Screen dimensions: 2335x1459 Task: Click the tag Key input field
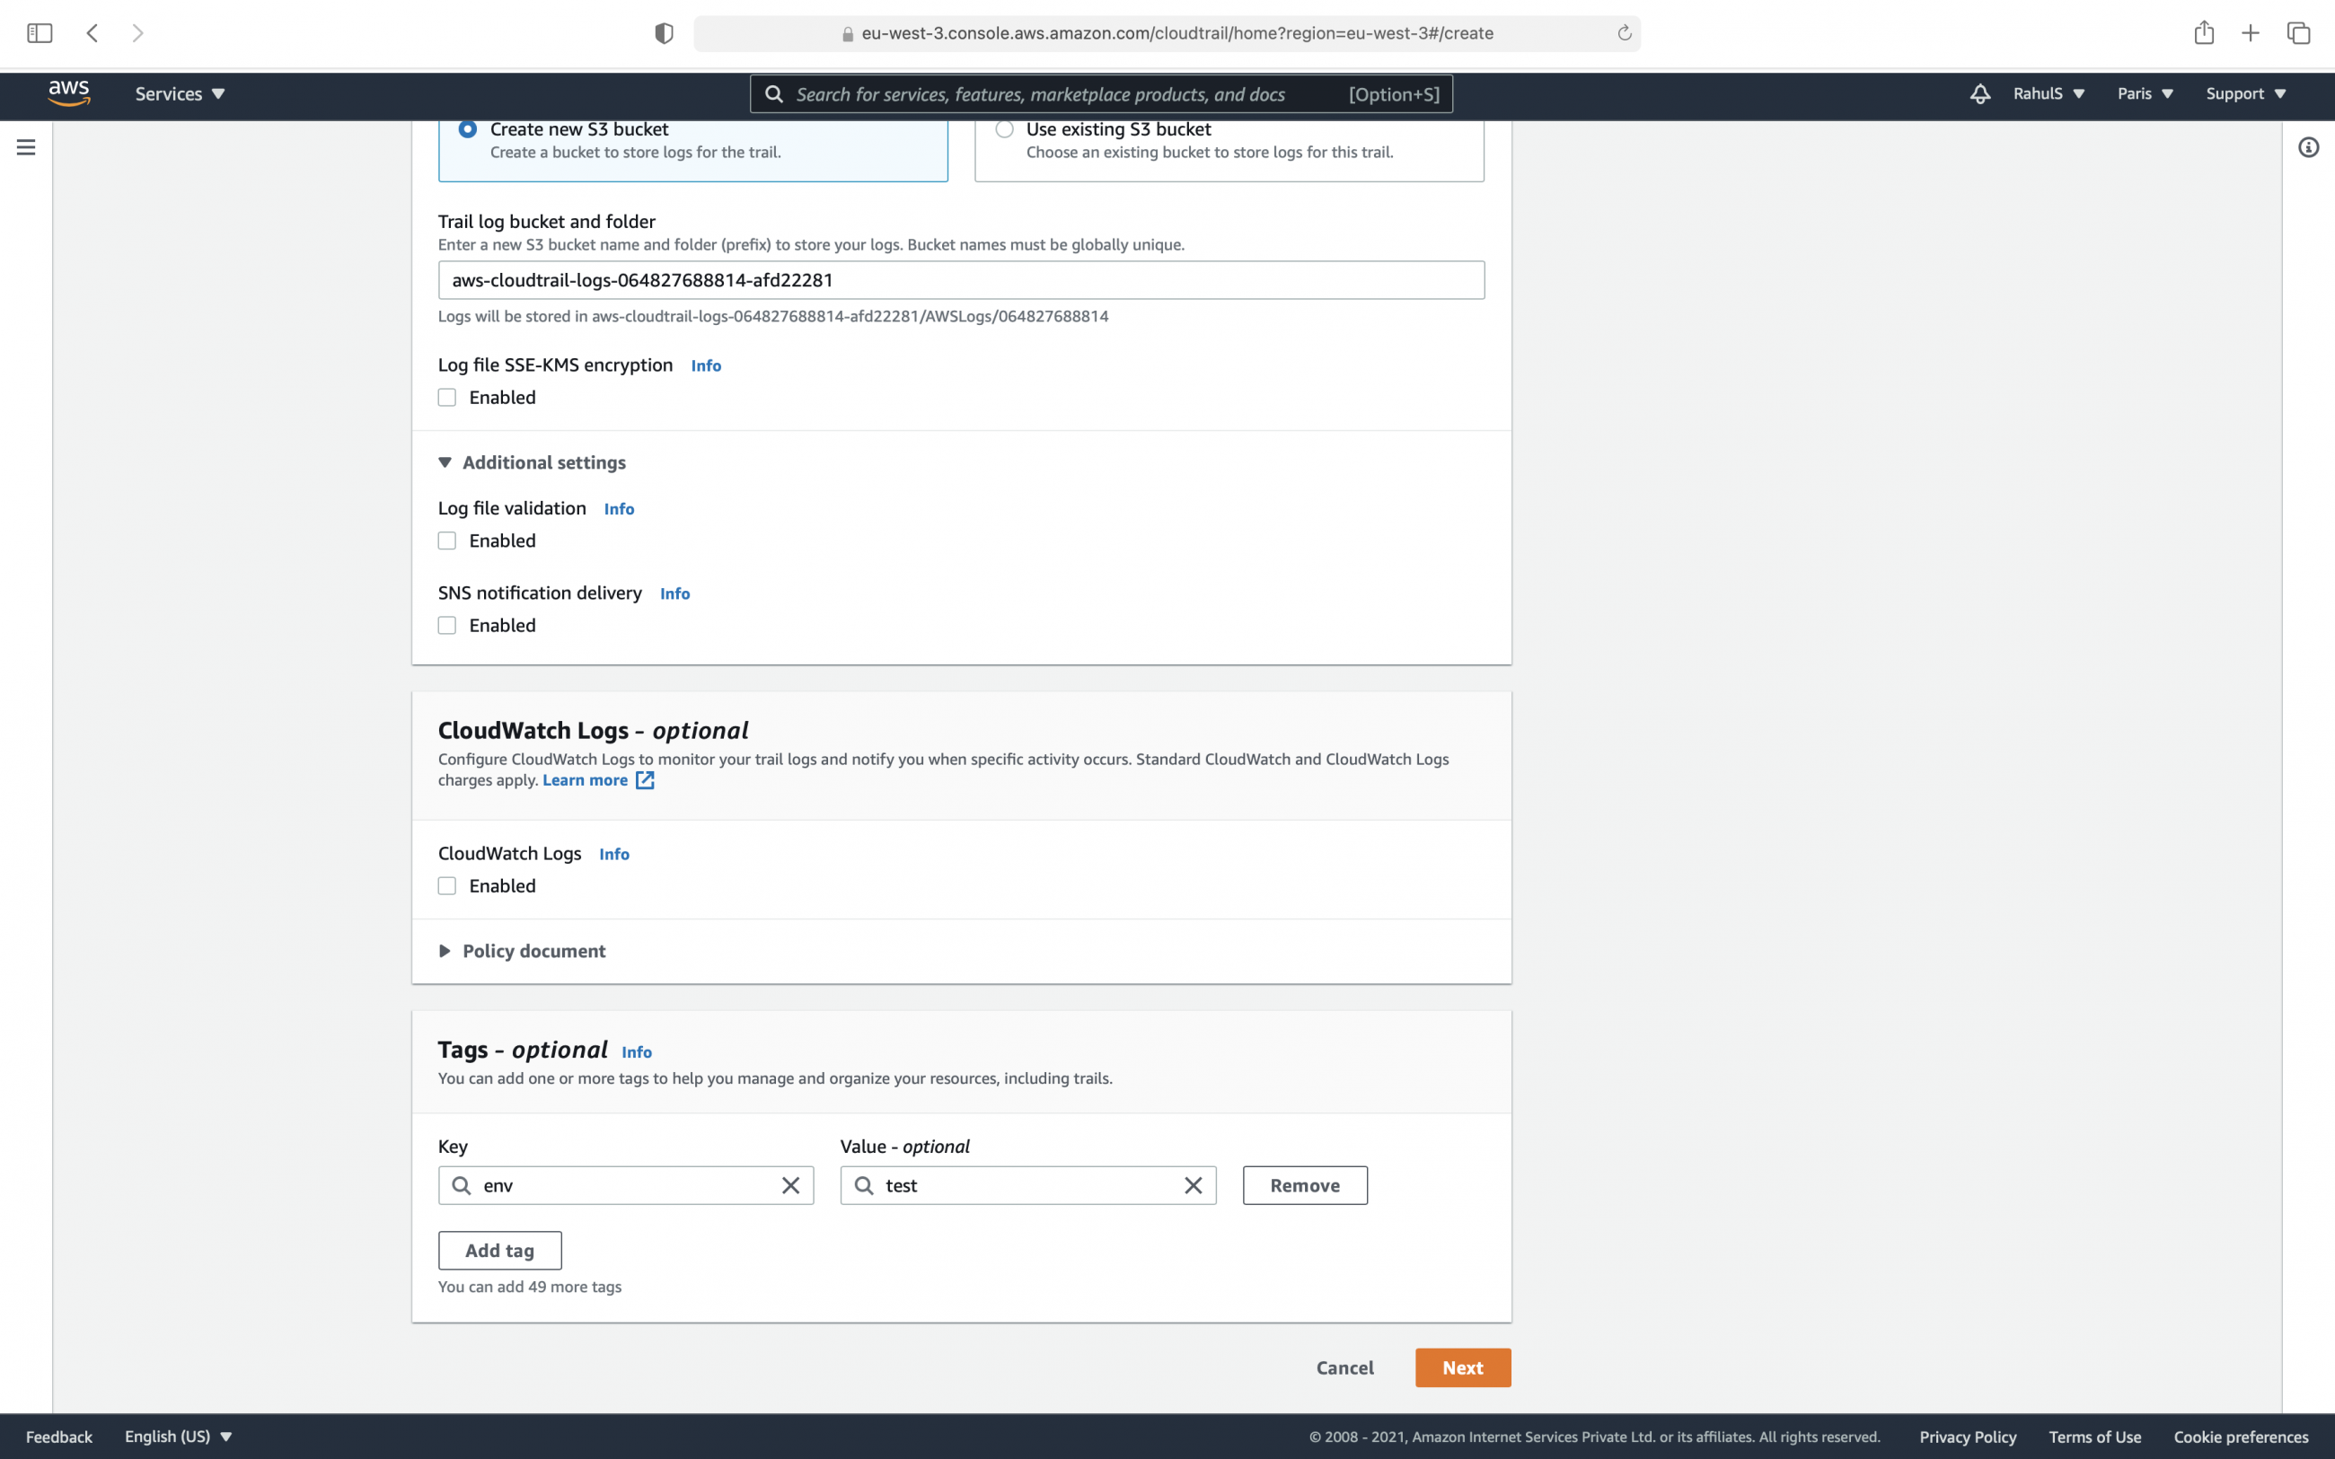click(x=625, y=1185)
